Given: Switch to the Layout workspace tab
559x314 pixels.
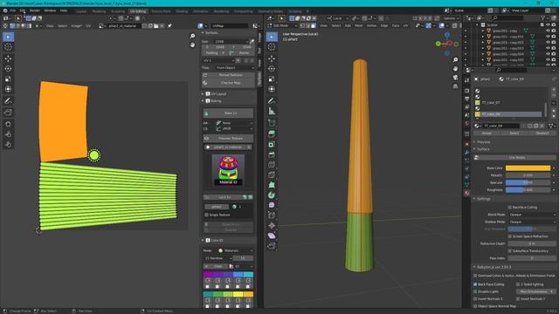Looking at the screenshot, I should point(81,11).
